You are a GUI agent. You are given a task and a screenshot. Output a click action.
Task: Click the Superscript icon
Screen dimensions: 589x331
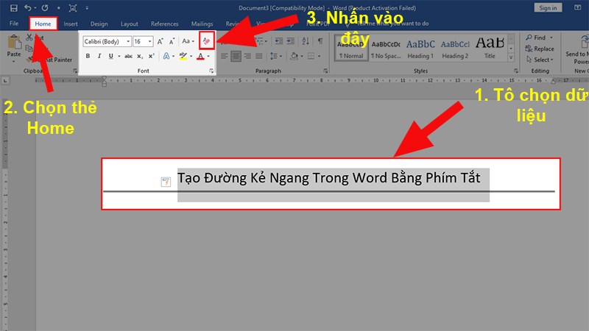pos(151,56)
